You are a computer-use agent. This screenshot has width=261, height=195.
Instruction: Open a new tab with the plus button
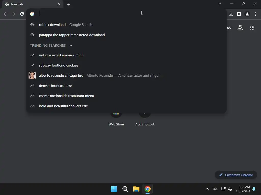coord(69,4)
